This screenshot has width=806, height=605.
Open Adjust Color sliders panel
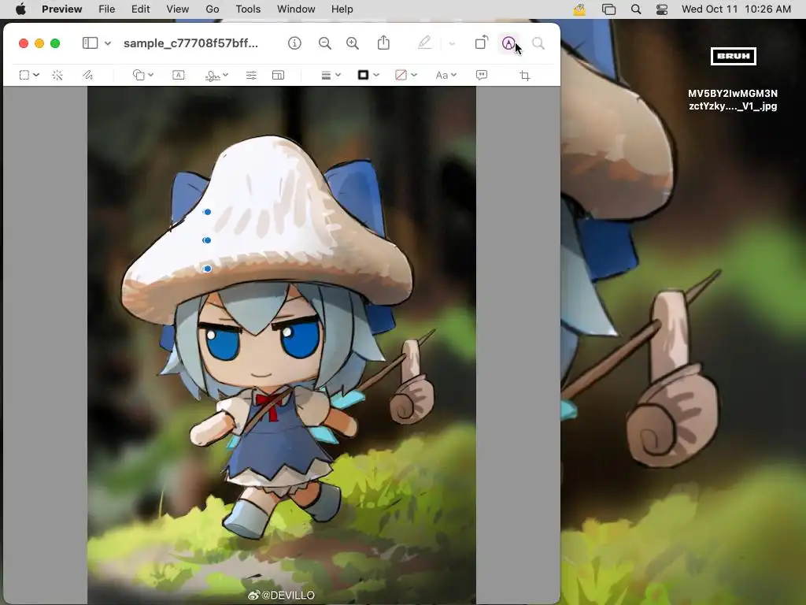(251, 75)
